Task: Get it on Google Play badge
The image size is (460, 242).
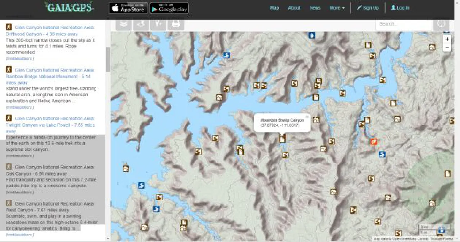Action: (169, 8)
